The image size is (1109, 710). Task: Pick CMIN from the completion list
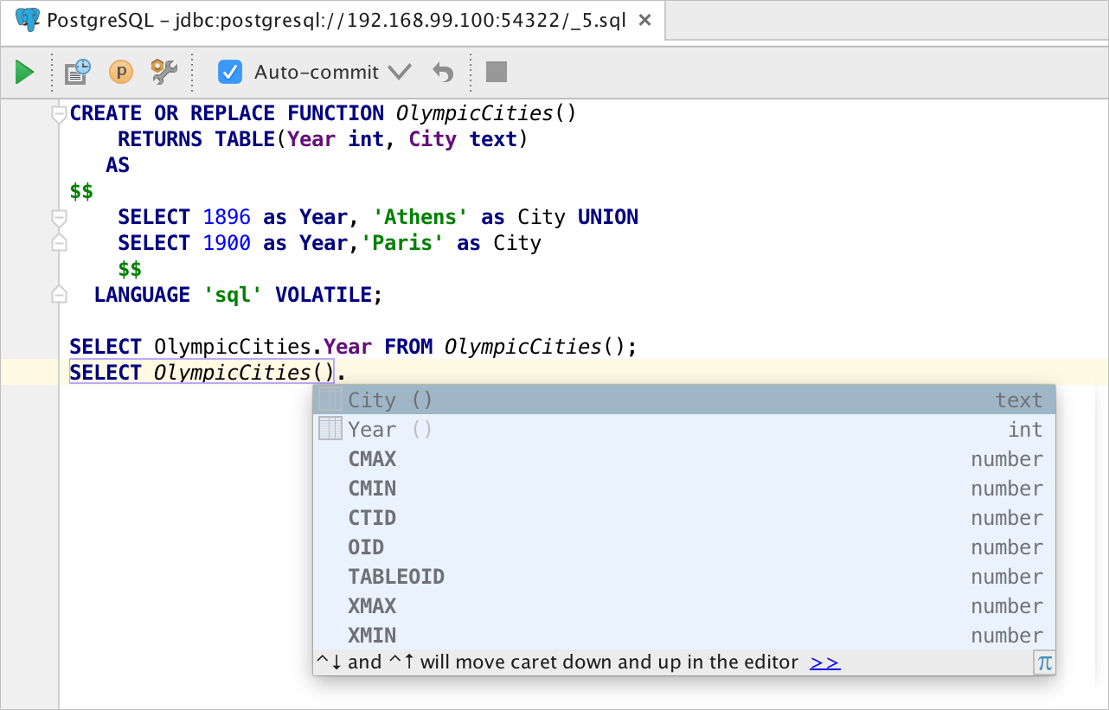coord(684,488)
